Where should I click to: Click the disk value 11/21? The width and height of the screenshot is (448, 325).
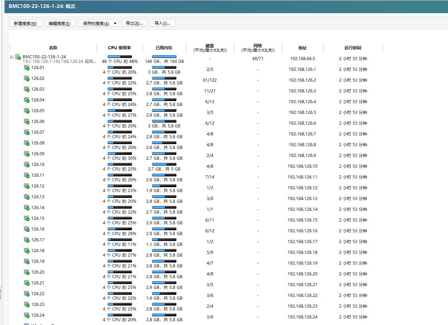pyautogui.click(x=210, y=91)
